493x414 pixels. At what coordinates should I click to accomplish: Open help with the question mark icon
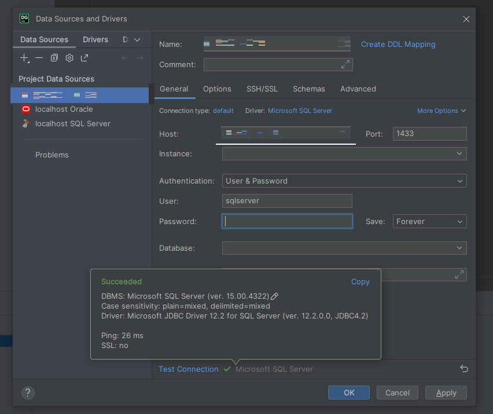tap(28, 393)
